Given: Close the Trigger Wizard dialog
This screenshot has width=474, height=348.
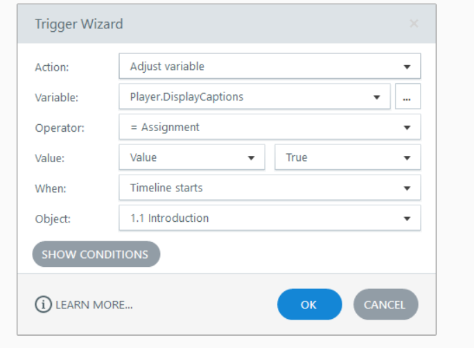Looking at the screenshot, I should (414, 24).
